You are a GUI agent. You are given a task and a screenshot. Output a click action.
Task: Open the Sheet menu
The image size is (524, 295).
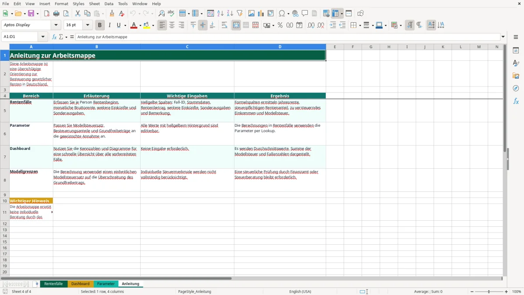(x=95, y=3)
